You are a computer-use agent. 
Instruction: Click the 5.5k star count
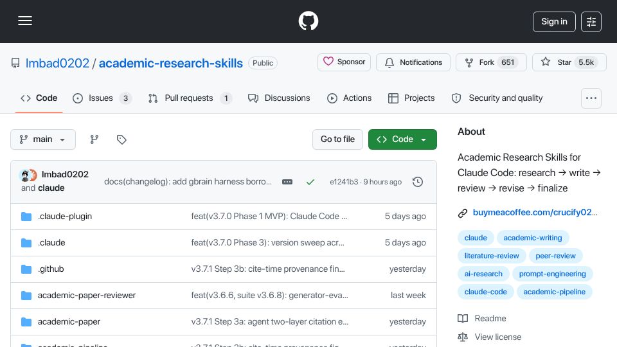click(586, 62)
